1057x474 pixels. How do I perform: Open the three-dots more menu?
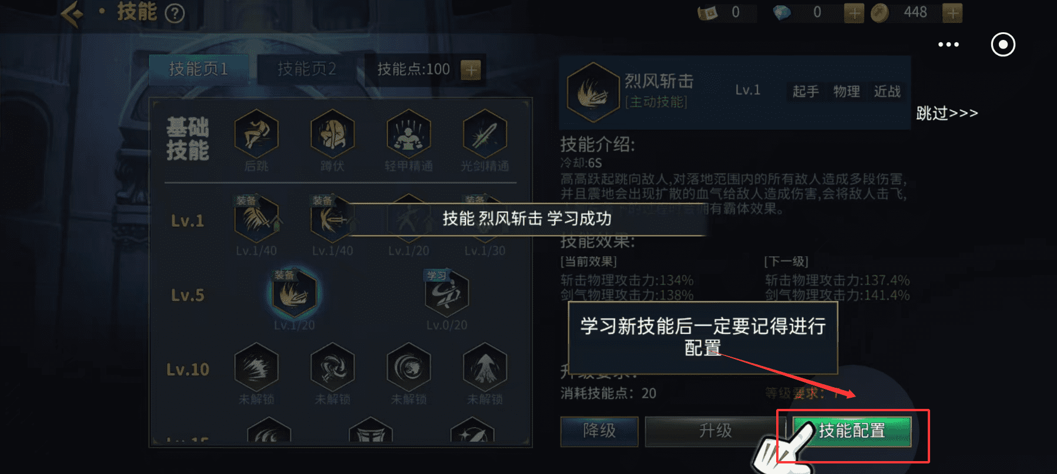(x=948, y=45)
